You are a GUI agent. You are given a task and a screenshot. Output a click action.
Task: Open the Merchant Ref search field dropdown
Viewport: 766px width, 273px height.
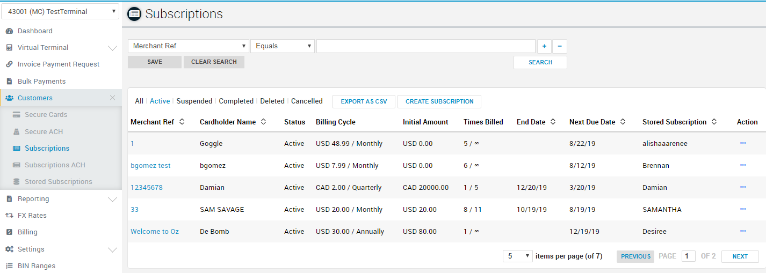pos(188,46)
